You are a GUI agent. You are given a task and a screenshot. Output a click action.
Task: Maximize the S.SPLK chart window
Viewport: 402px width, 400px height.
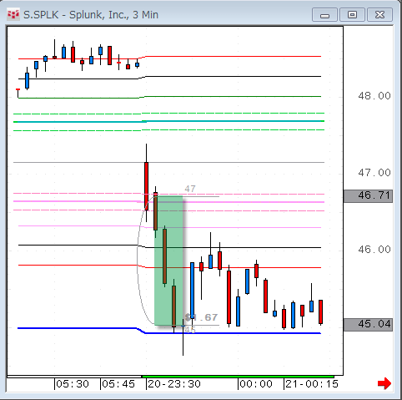click(352, 15)
